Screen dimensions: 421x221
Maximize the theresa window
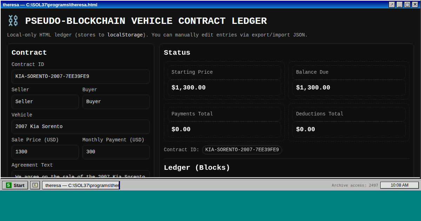[x=407, y=5]
